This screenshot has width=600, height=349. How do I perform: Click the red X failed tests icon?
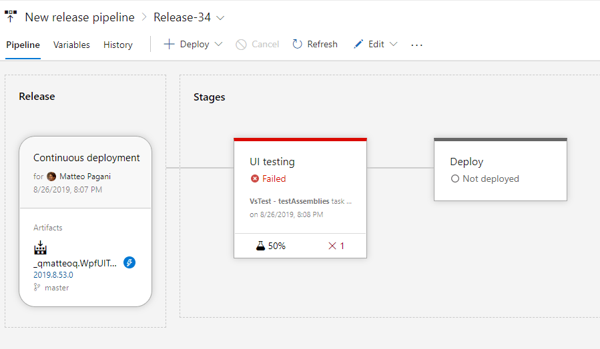(332, 246)
